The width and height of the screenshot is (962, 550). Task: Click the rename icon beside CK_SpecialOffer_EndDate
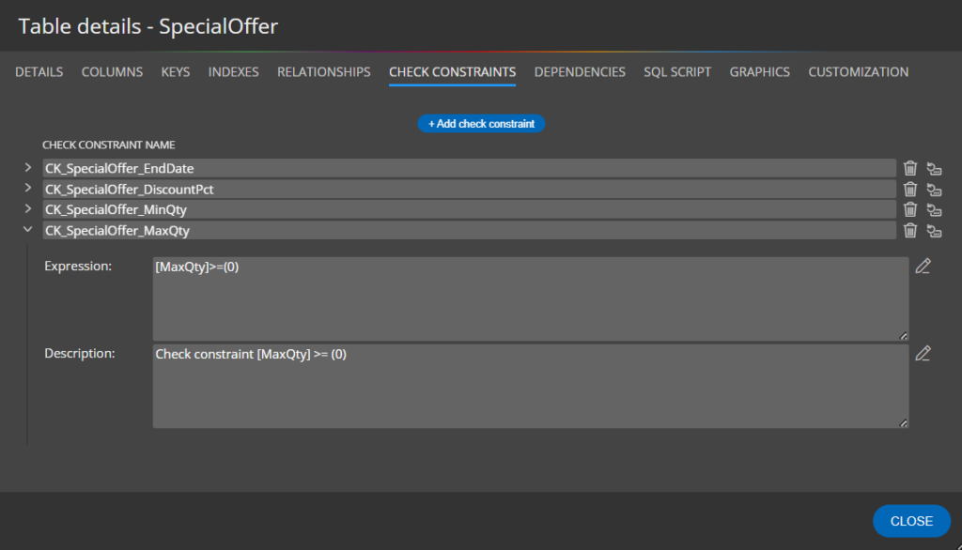(933, 167)
